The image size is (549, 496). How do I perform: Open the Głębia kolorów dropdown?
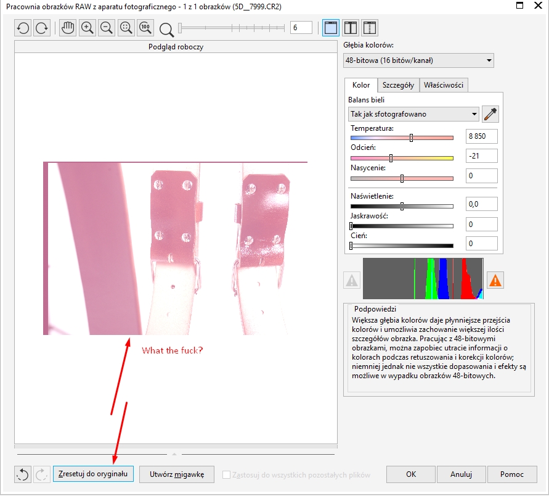click(419, 60)
